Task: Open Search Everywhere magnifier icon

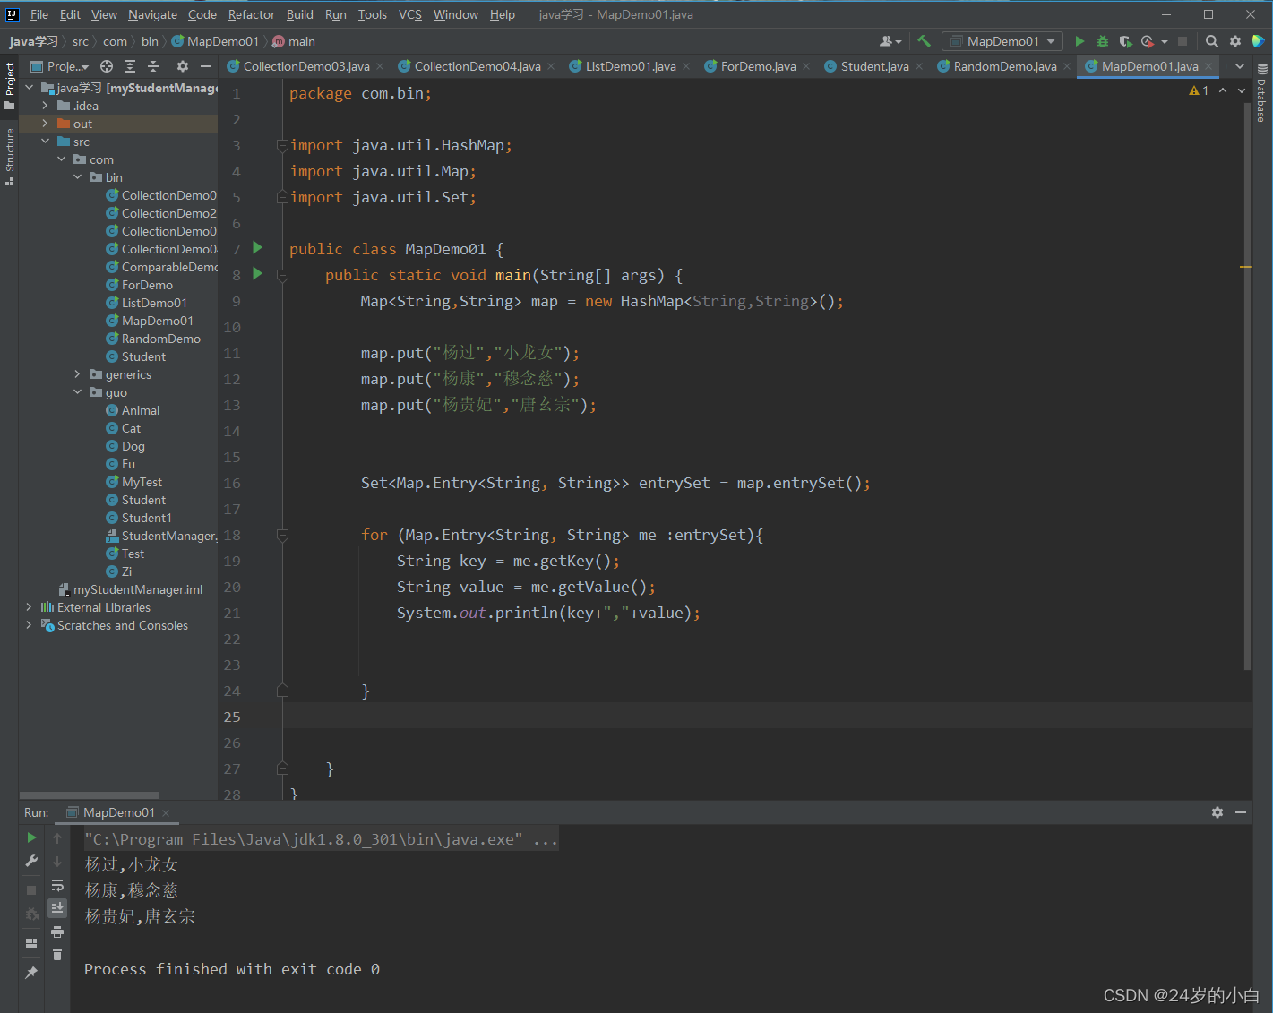Action: coord(1212,41)
